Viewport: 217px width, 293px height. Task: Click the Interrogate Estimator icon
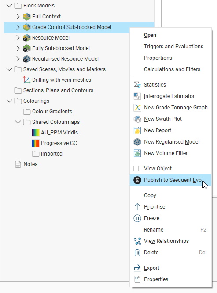137,96
